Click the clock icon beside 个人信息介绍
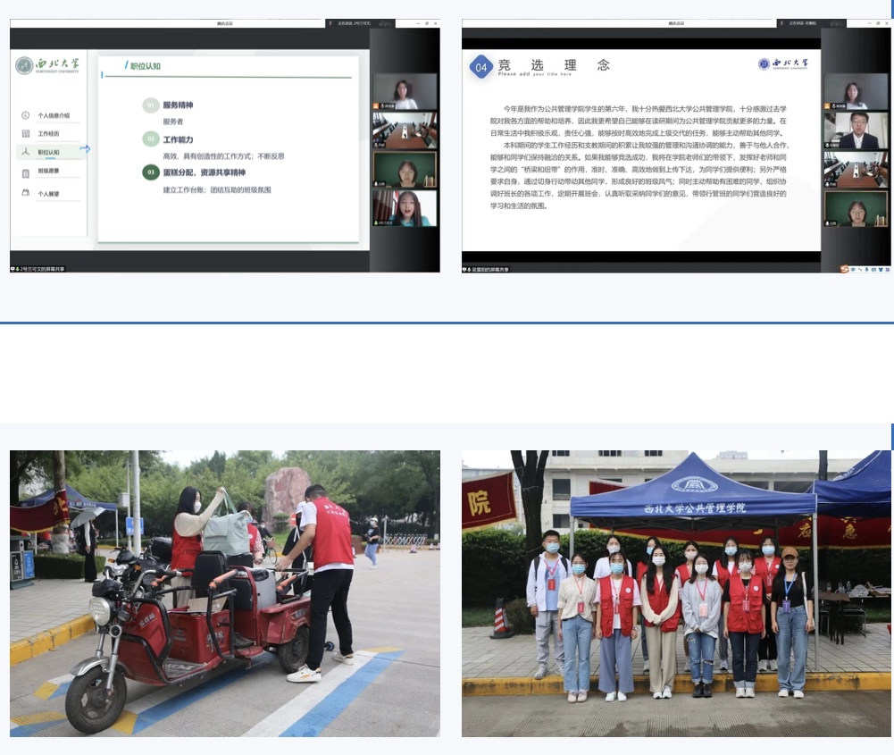Viewport: 894px width, 755px height. 25,115
